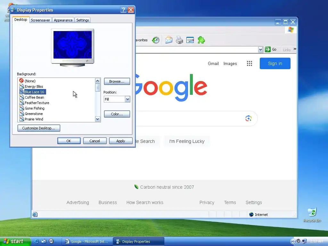Screen dimensions: 328x246
Task: Click I'm Feeling Lucky button
Action: click(187, 141)
